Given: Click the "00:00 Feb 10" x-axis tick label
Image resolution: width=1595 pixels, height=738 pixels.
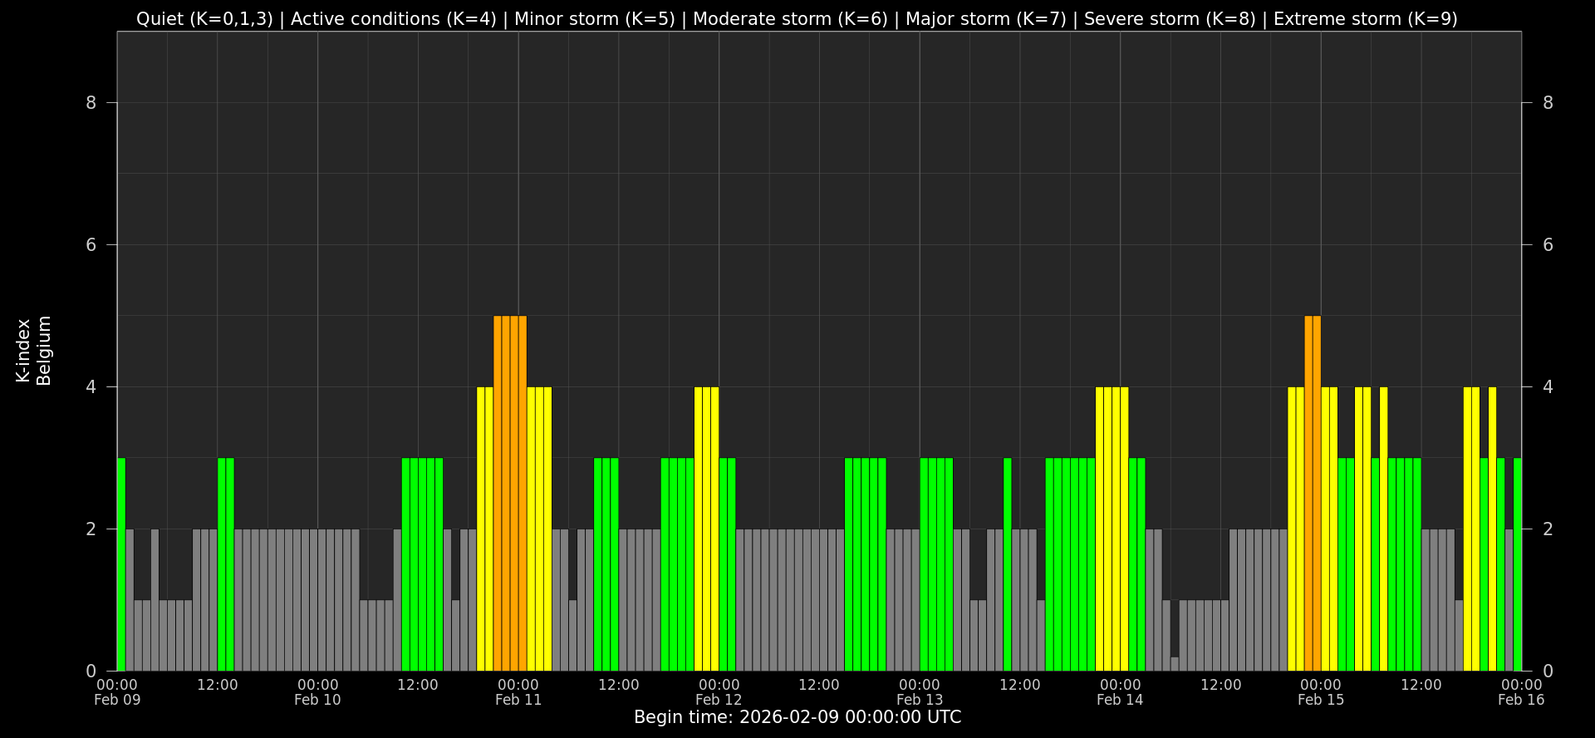Looking at the screenshot, I should point(317,692).
